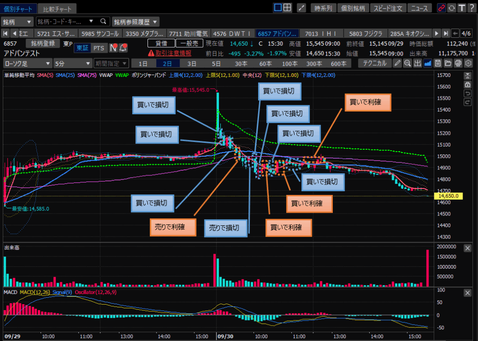The height and width of the screenshot is (341, 478).
Task: Select the 東証 market toggle
Action: click(x=82, y=48)
